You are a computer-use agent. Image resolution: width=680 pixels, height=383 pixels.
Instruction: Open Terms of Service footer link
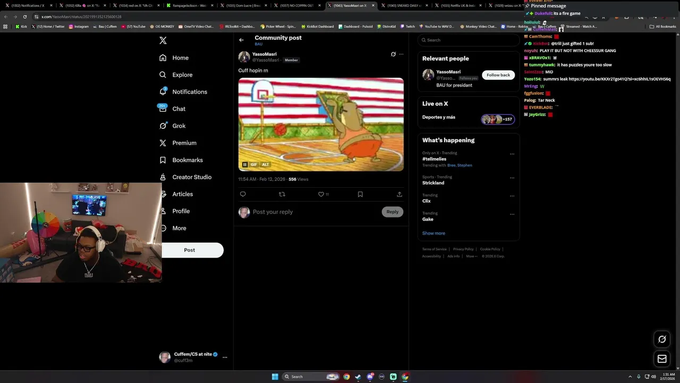(434, 249)
